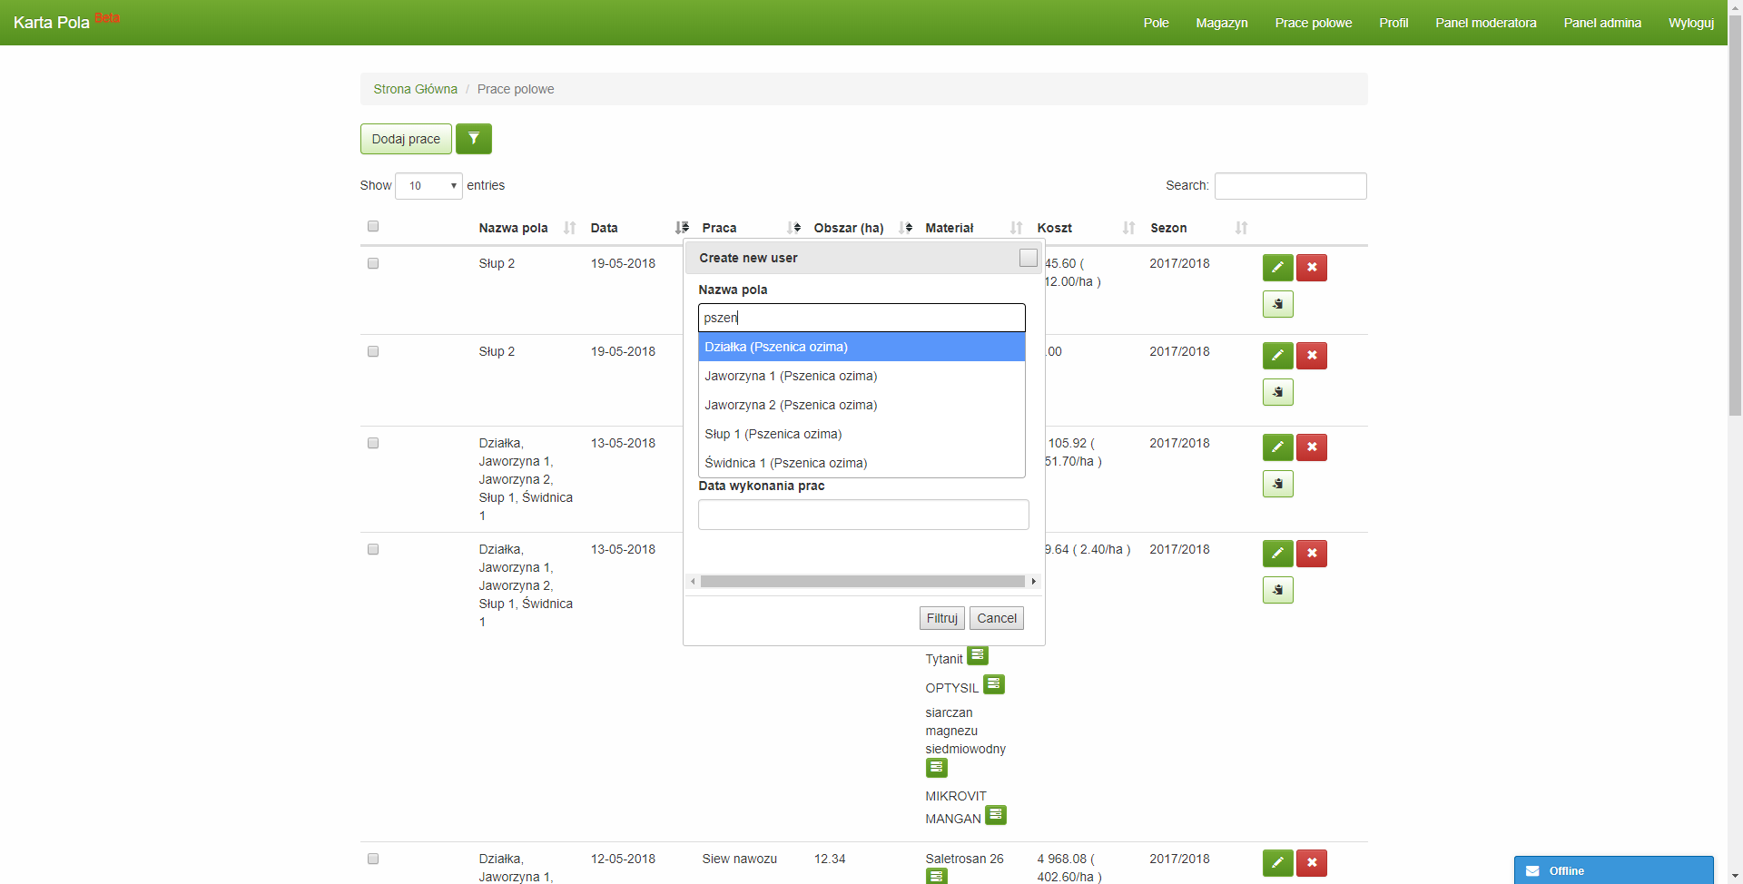Open Magazyn in the top navigation
This screenshot has width=1743, height=884.
[1221, 23]
